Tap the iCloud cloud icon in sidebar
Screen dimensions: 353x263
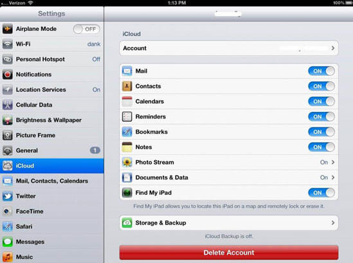pos(8,166)
